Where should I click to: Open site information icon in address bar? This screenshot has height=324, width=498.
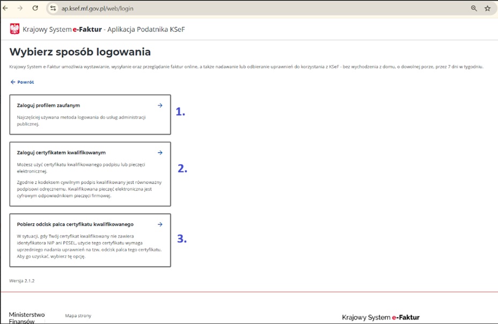[x=53, y=9]
